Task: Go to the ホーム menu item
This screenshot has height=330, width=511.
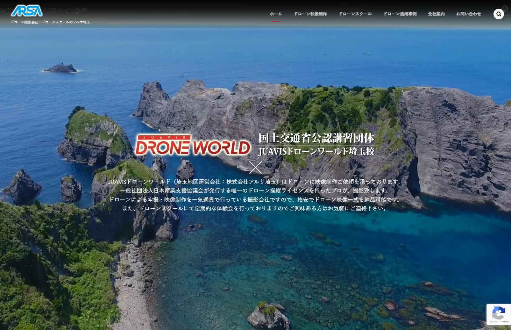Action: click(276, 14)
